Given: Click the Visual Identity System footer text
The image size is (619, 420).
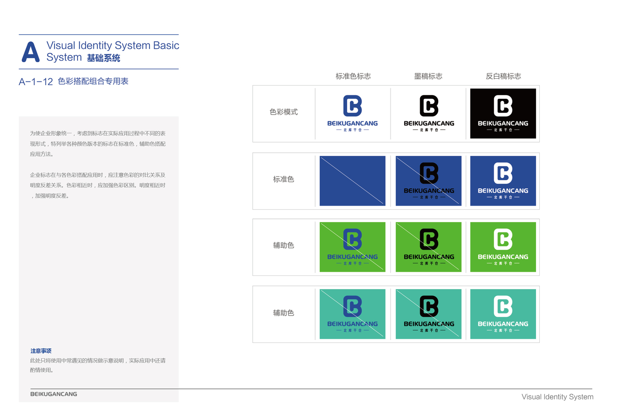Looking at the screenshot, I should pyautogui.click(x=557, y=397).
